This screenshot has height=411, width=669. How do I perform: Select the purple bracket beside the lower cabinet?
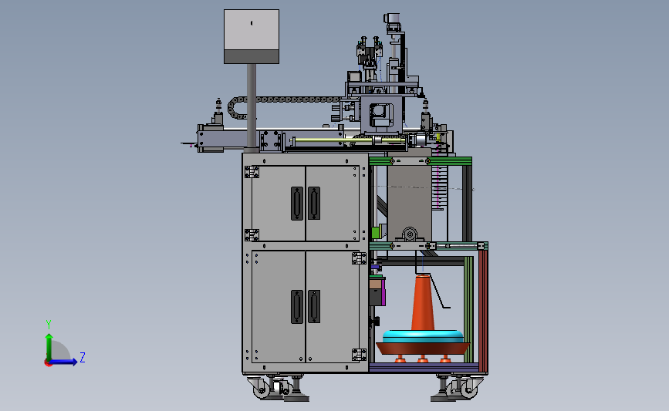click(x=383, y=291)
